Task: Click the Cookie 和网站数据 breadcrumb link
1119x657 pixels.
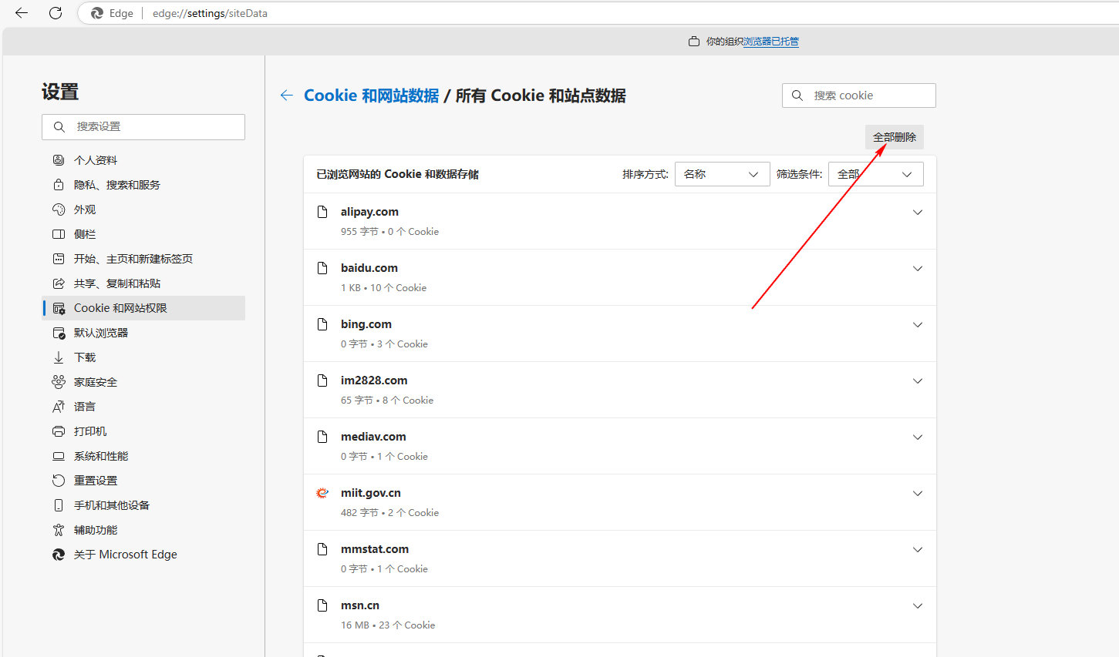Action: point(371,96)
